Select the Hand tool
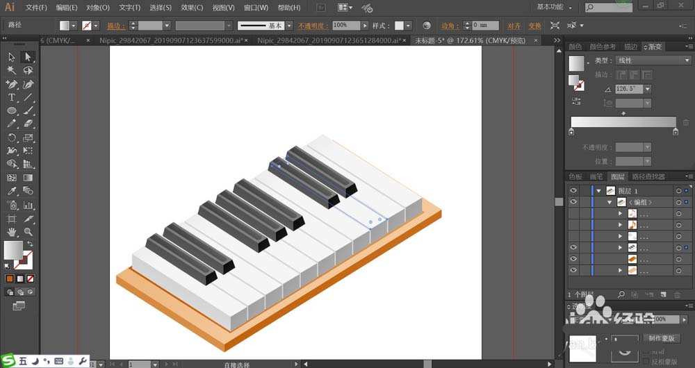Image resolution: width=695 pixels, height=368 pixels. click(x=12, y=232)
